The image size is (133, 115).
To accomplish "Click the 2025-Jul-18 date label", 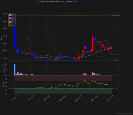I will tap(46, 98).
